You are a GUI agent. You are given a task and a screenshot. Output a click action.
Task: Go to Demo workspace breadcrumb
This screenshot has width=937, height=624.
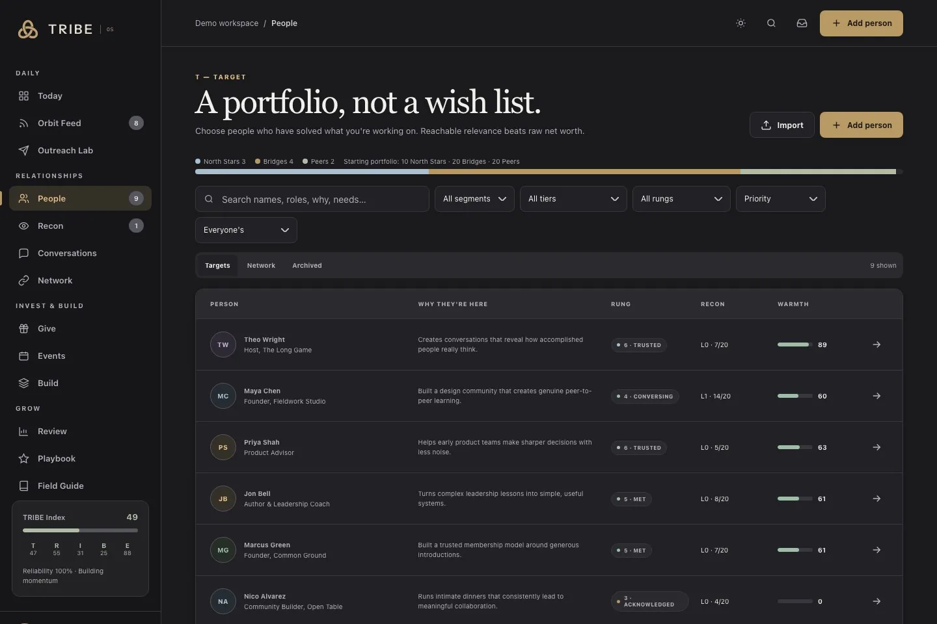226,23
